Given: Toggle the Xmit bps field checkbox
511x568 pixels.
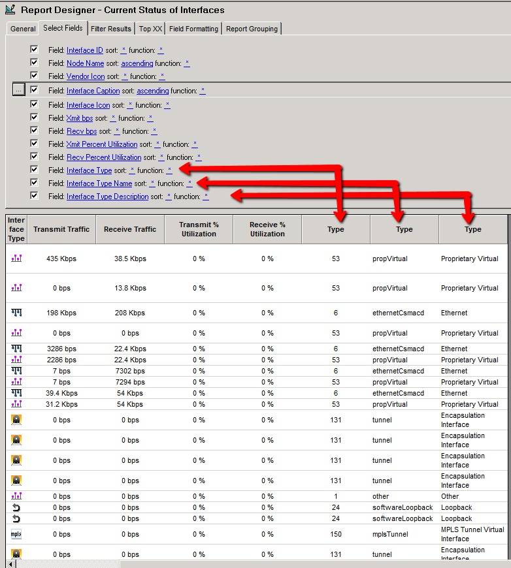Looking at the screenshot, I should [34, 117].
